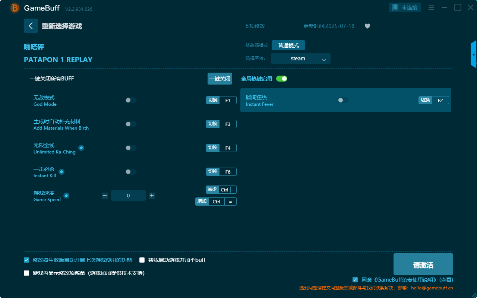Decrease game speed with minus button
The width and height of the screenshot is (477, 298).
pos(105,196)
